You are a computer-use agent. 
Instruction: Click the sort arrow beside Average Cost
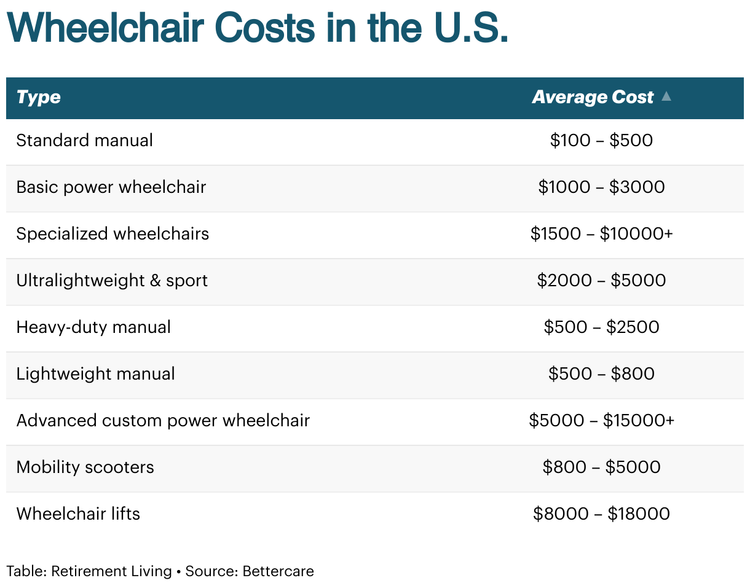click(666, 96)
